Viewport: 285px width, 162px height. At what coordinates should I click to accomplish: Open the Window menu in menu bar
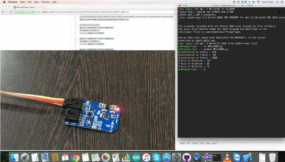(x=45, y=2)
